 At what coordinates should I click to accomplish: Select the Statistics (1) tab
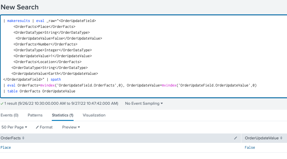pyautogui.click(x=62, y=115)
